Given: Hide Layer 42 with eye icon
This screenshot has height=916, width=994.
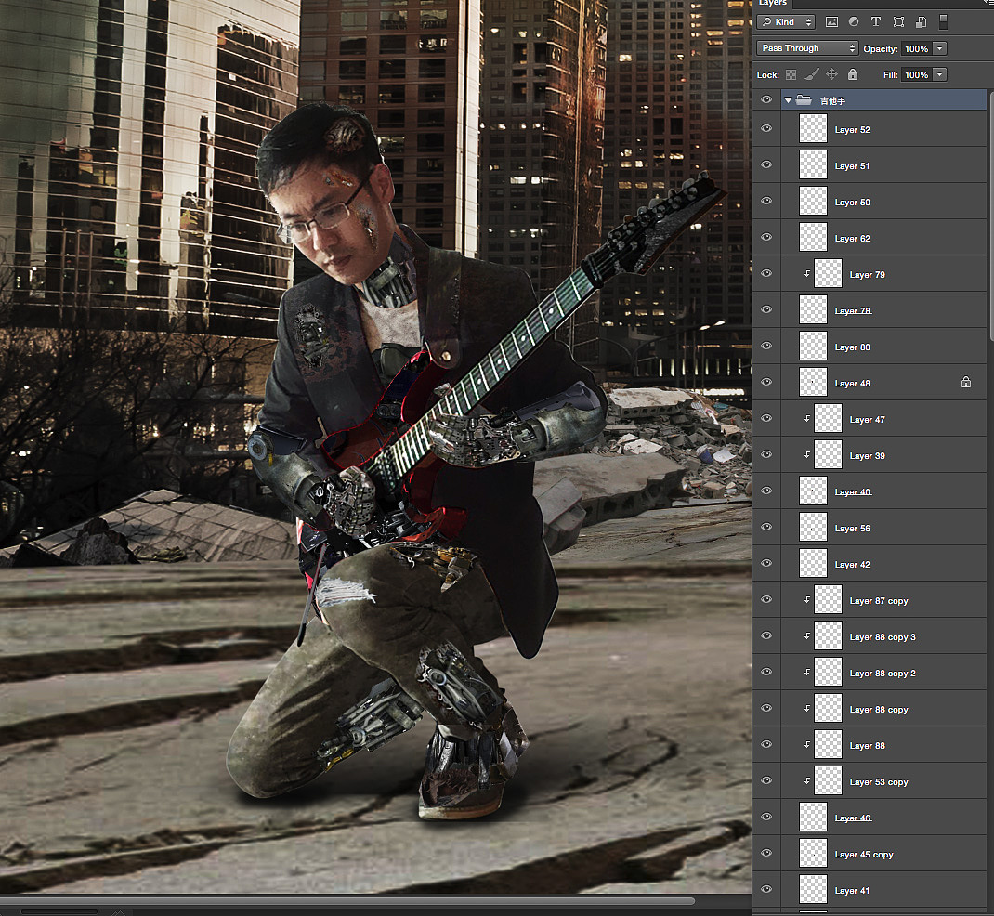Looking at the screenshot, I should click(x=766, y=564).
